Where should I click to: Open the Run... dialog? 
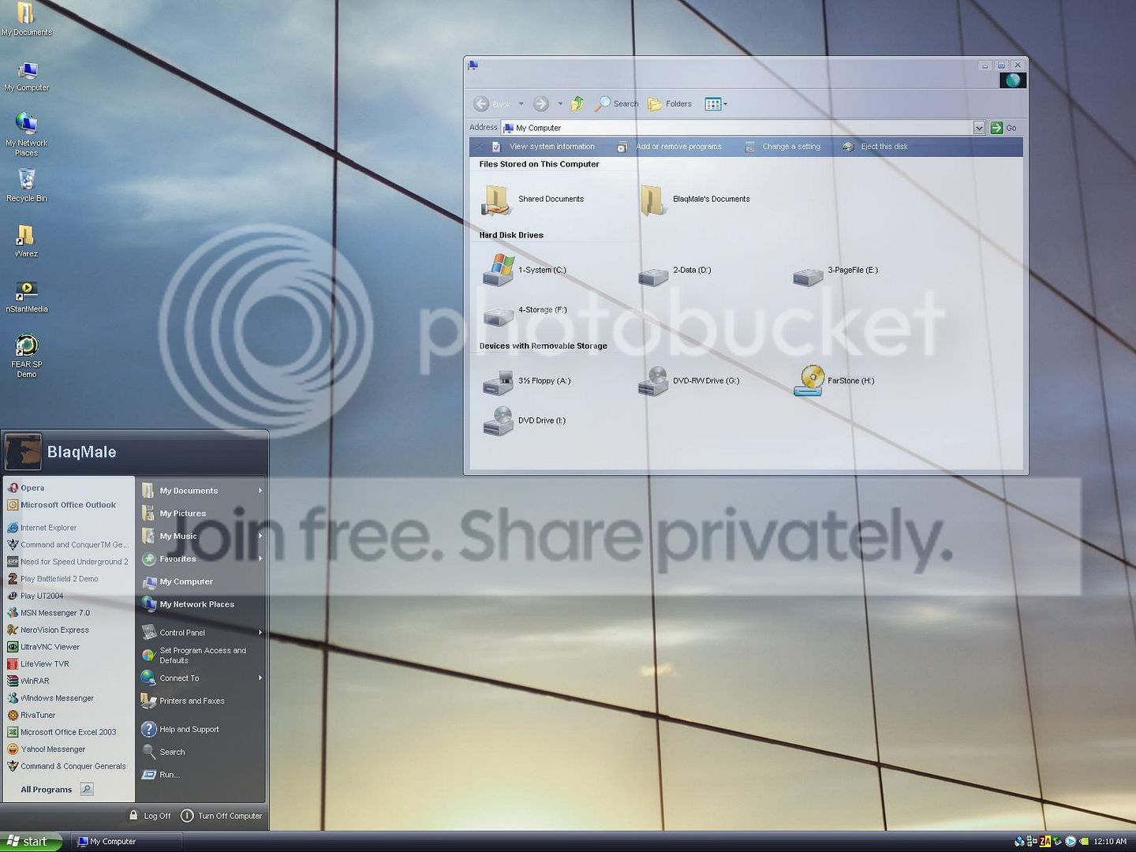click(160, 775)
